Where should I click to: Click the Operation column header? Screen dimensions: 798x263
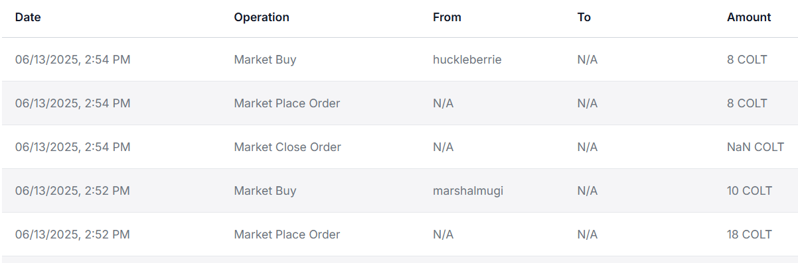tap(262, 17)
